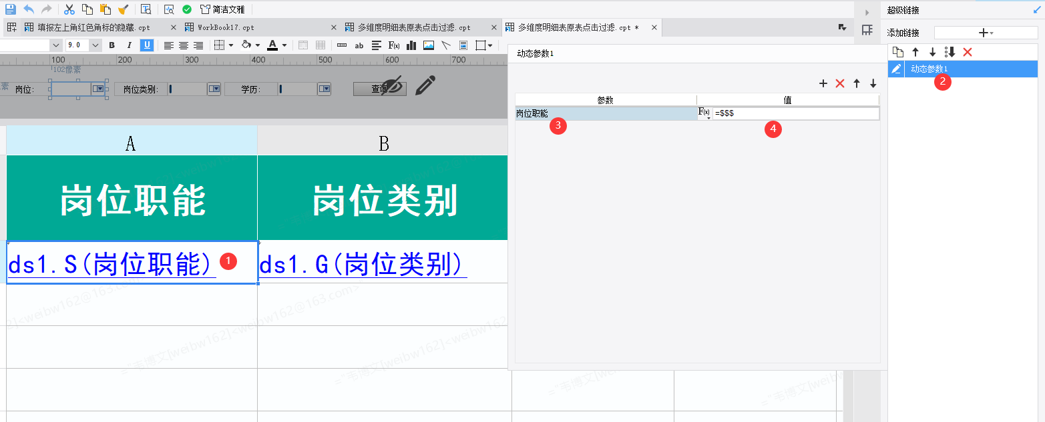The width and height of the screenshot is (1045, 422).
Task: Toggle the crossed-eye visibility icon on parameter pane
Action: 393,87
